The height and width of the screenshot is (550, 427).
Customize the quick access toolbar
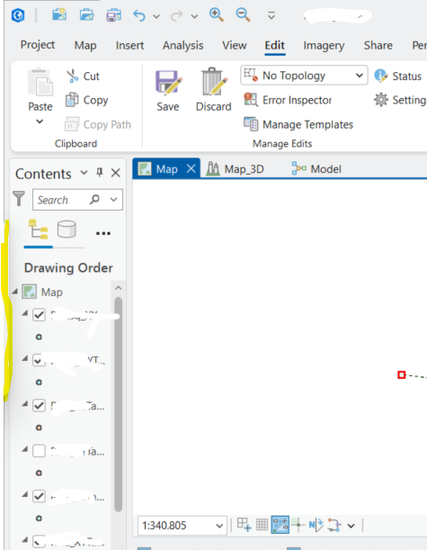tap(271, 15)
